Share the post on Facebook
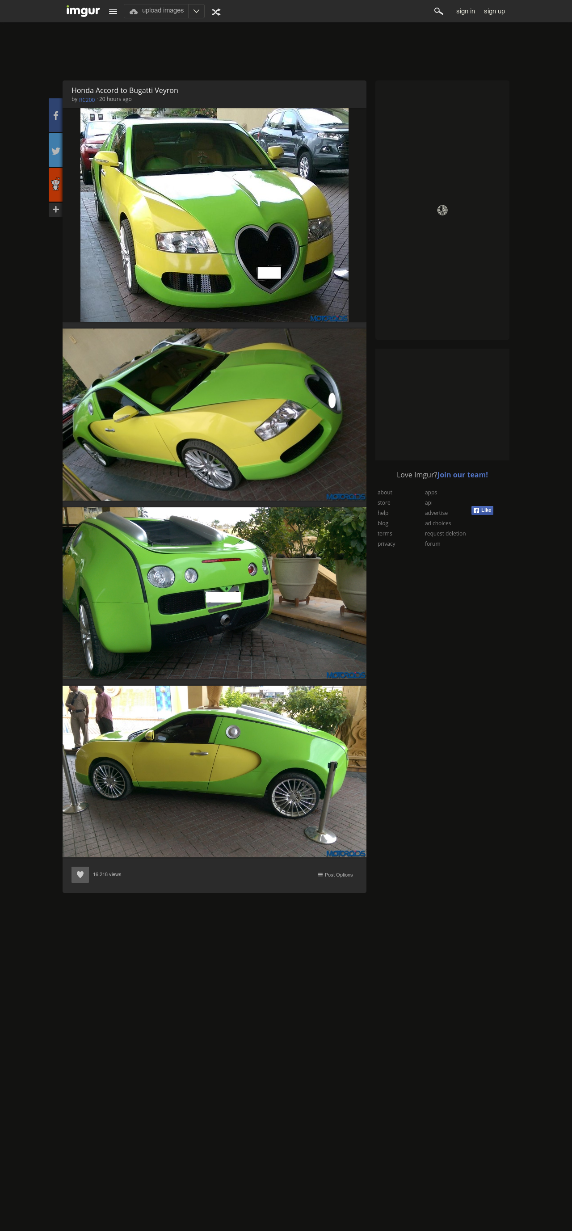572x1231 pixels. point(55,115)
